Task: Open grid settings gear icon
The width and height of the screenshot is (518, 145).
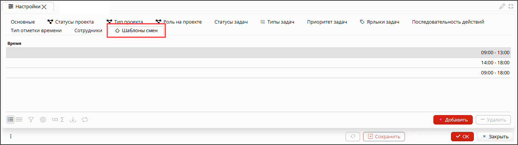Action: tap(43, 120)
